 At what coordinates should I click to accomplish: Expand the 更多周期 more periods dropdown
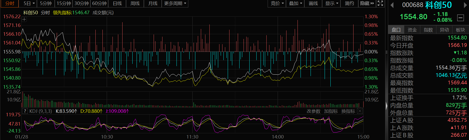point(175,3)
